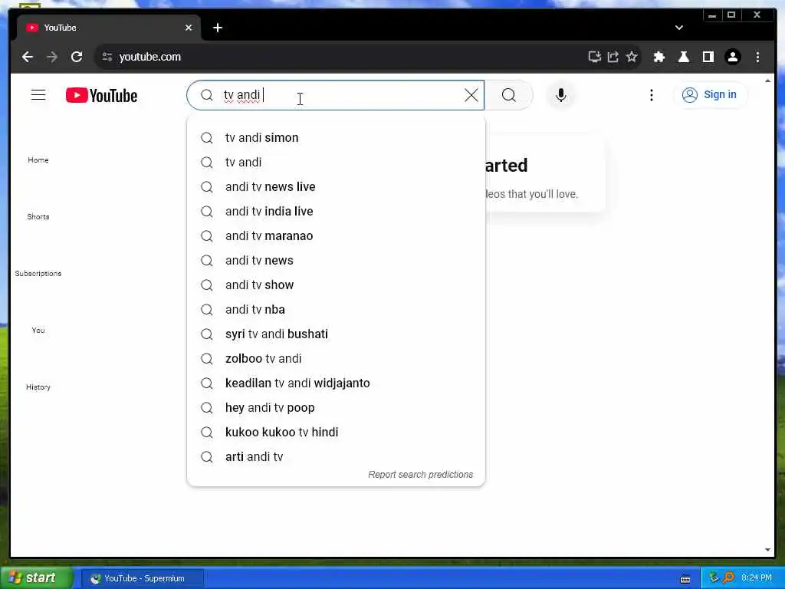Toggle the browser side panel
The width and height of the screenshot is (785, 589).
coord(708,57)
